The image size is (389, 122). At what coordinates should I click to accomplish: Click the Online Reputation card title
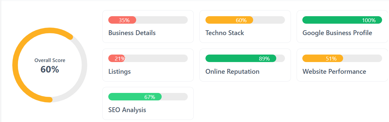[232, 72]
